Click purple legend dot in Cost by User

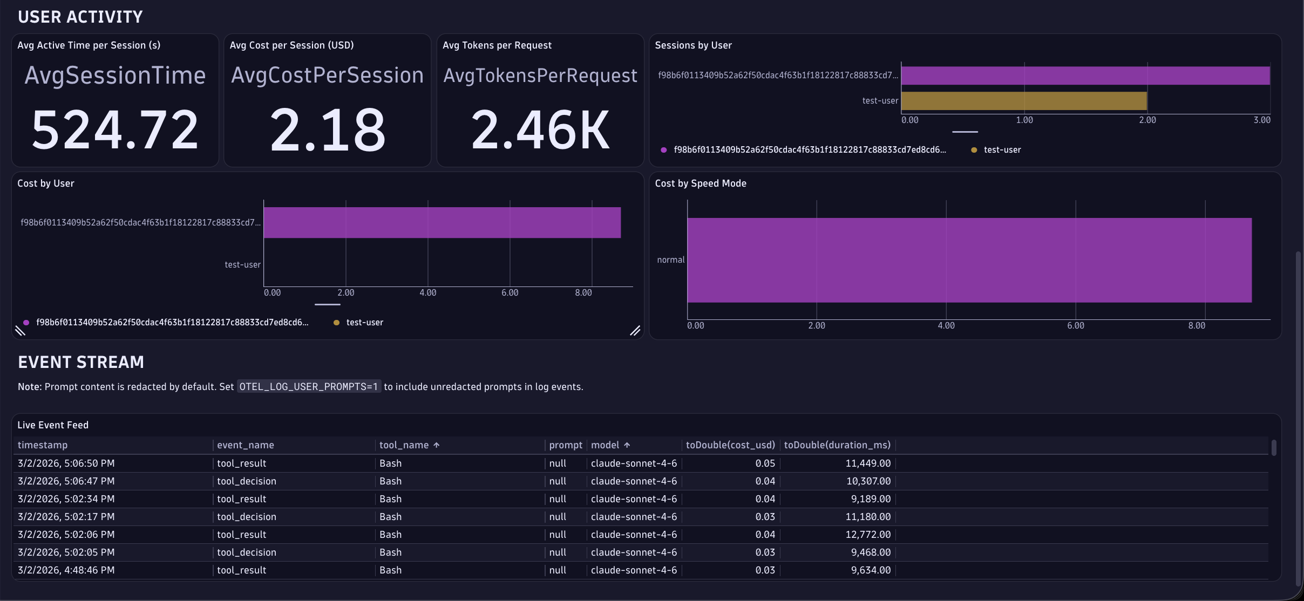(26, 323)
